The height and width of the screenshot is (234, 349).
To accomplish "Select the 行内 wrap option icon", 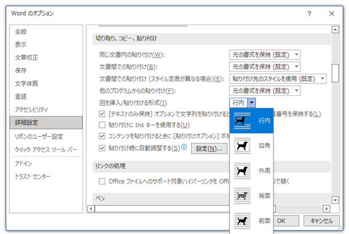I will pyautogui.click(x=242, y=121).
